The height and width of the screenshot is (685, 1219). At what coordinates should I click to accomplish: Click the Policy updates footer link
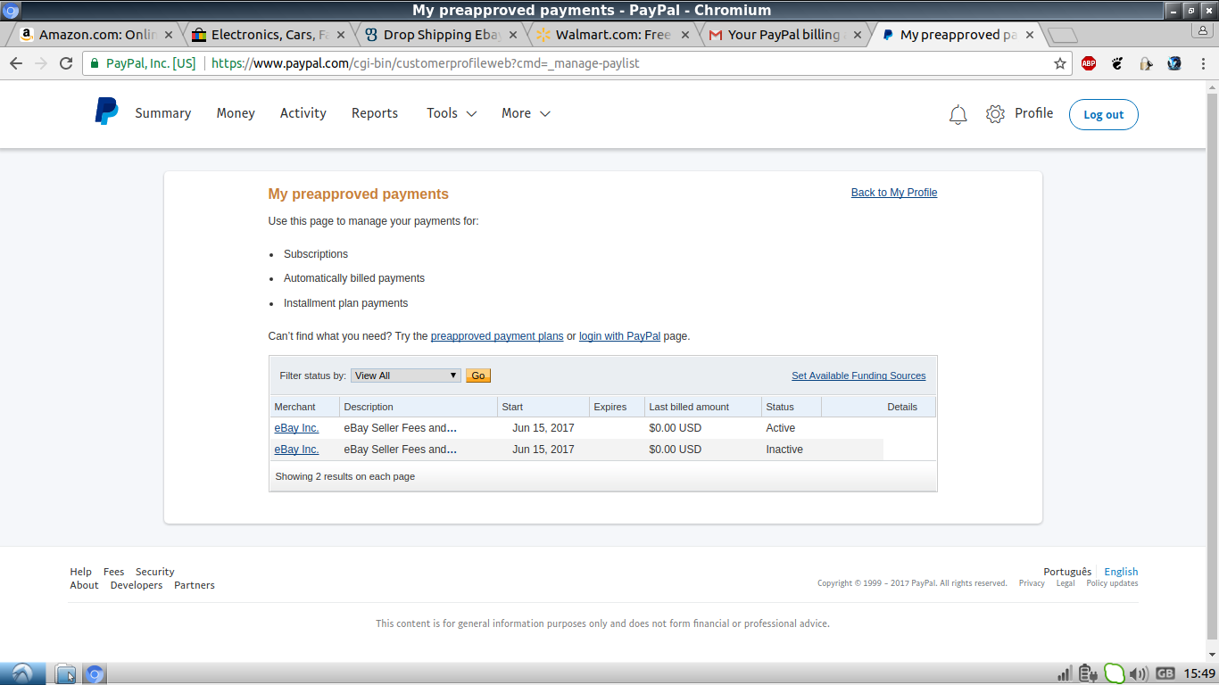coord(1112,583)
